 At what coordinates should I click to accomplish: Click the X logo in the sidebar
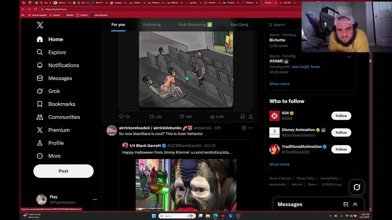(x=40, y=25)
